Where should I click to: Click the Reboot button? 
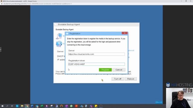(131, 79)
